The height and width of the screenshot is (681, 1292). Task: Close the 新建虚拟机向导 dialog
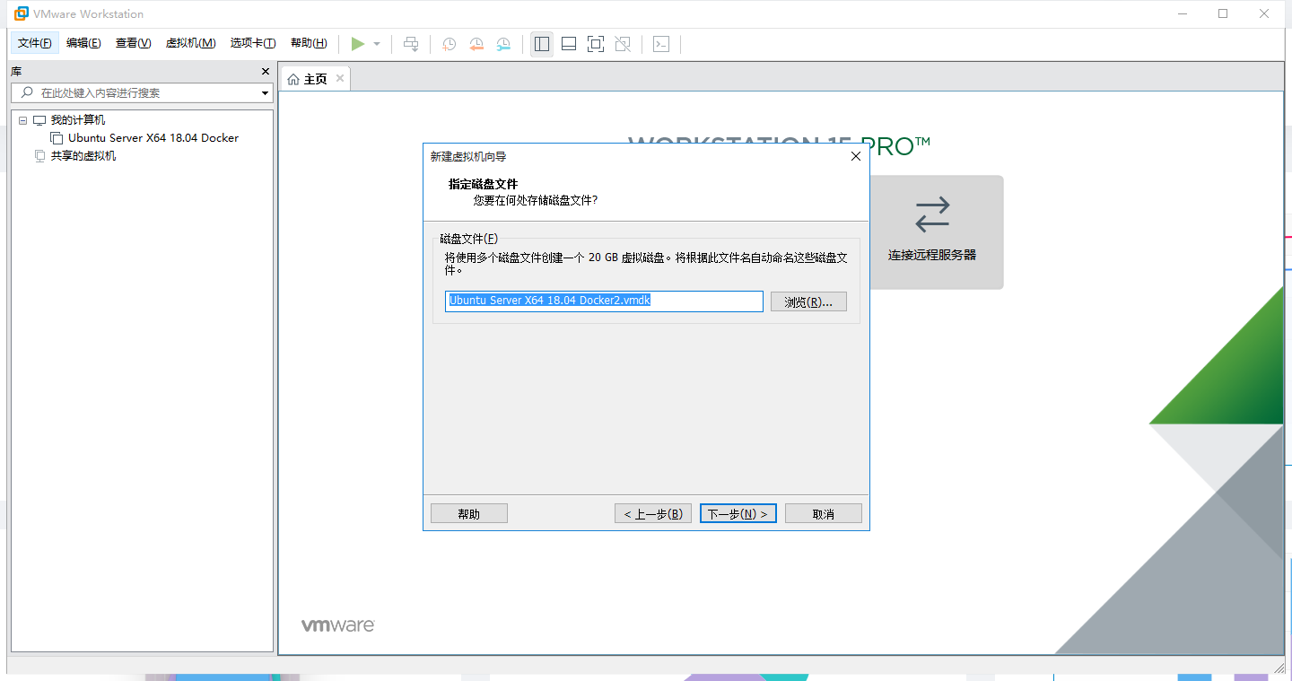click(x=855, y=156)
